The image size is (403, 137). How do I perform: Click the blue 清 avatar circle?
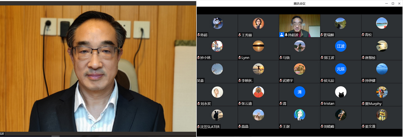pos(299,92)
